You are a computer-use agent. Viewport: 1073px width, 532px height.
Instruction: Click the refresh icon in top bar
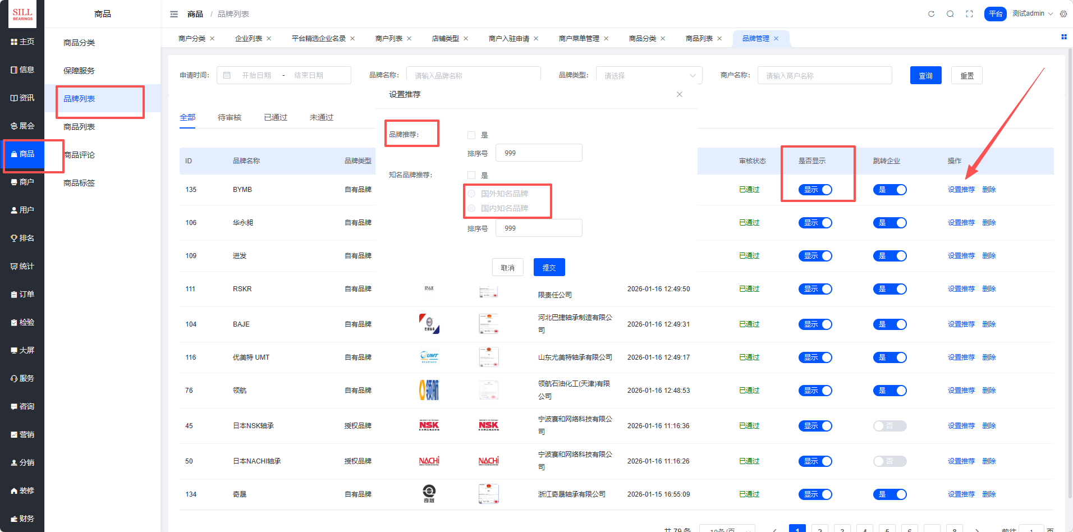(x=931, y=14)
